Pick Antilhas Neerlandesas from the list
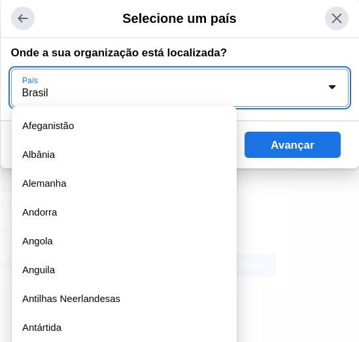The width and height of the screenshot is (359, 342). point(124,299)
